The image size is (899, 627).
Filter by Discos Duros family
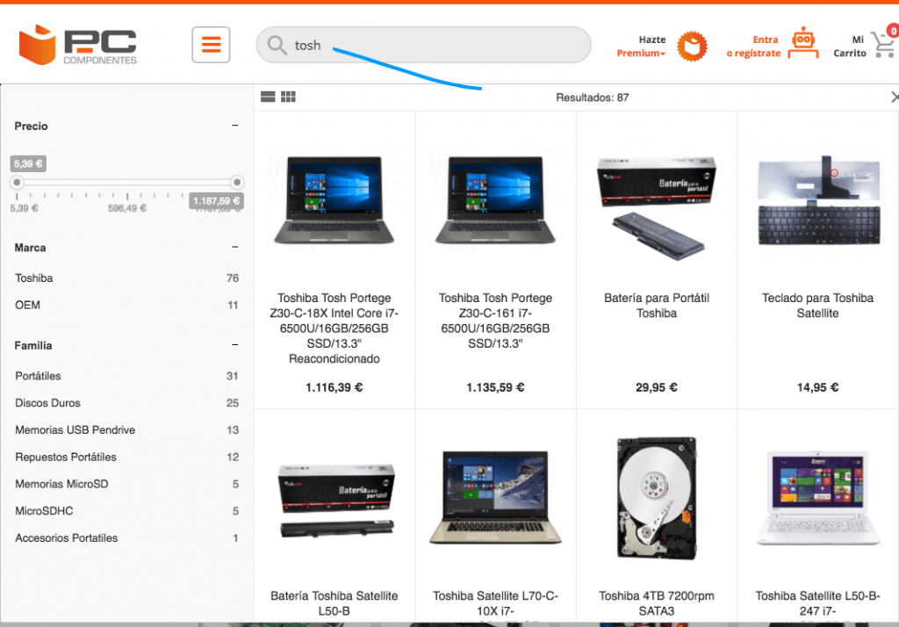click(x=126, y=403)
